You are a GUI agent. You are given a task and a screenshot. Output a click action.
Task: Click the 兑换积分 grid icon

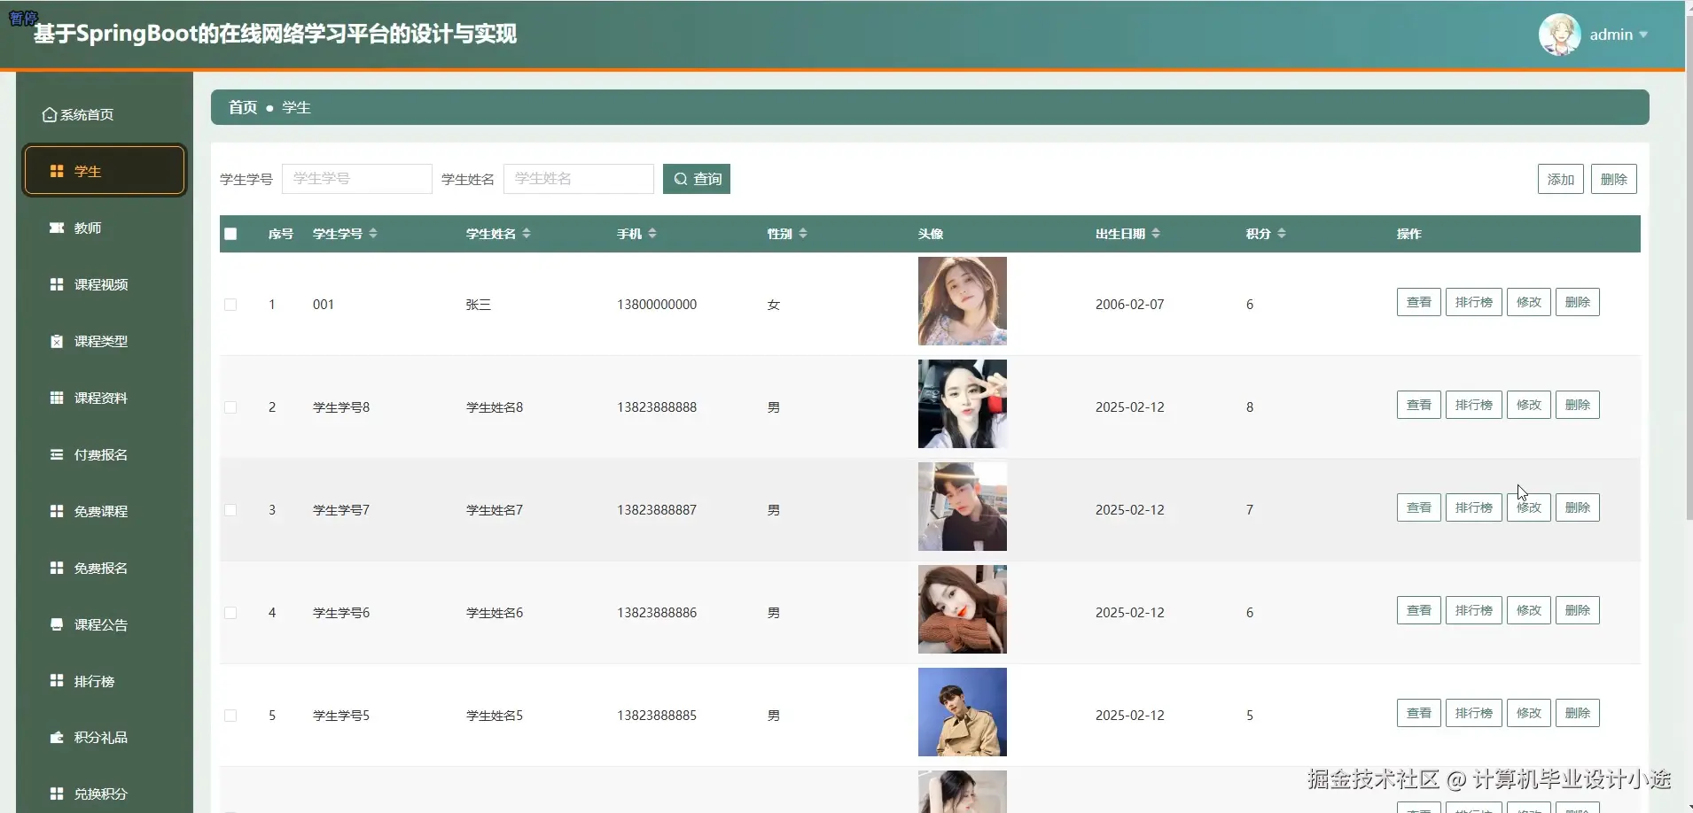[x=57, y=794]
